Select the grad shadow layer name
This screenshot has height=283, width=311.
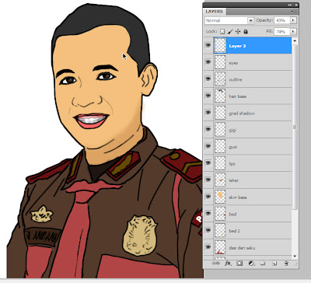tap(242, 114)
